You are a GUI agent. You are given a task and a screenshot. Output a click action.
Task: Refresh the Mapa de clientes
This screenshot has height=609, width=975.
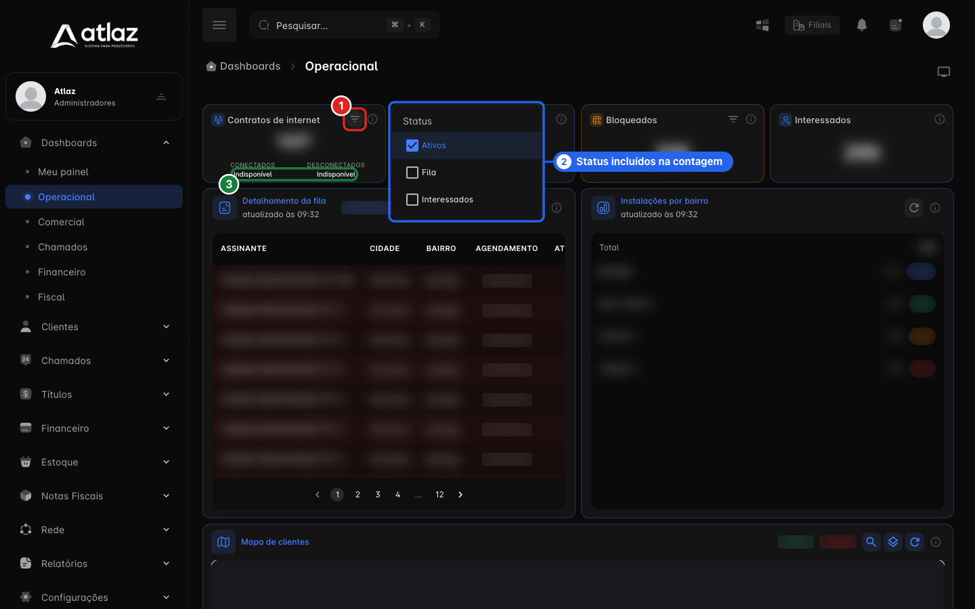click(915, 542)
